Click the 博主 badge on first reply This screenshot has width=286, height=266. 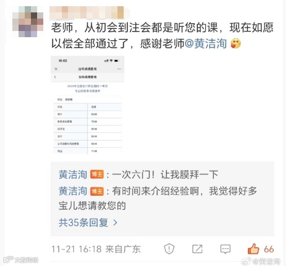97,175
